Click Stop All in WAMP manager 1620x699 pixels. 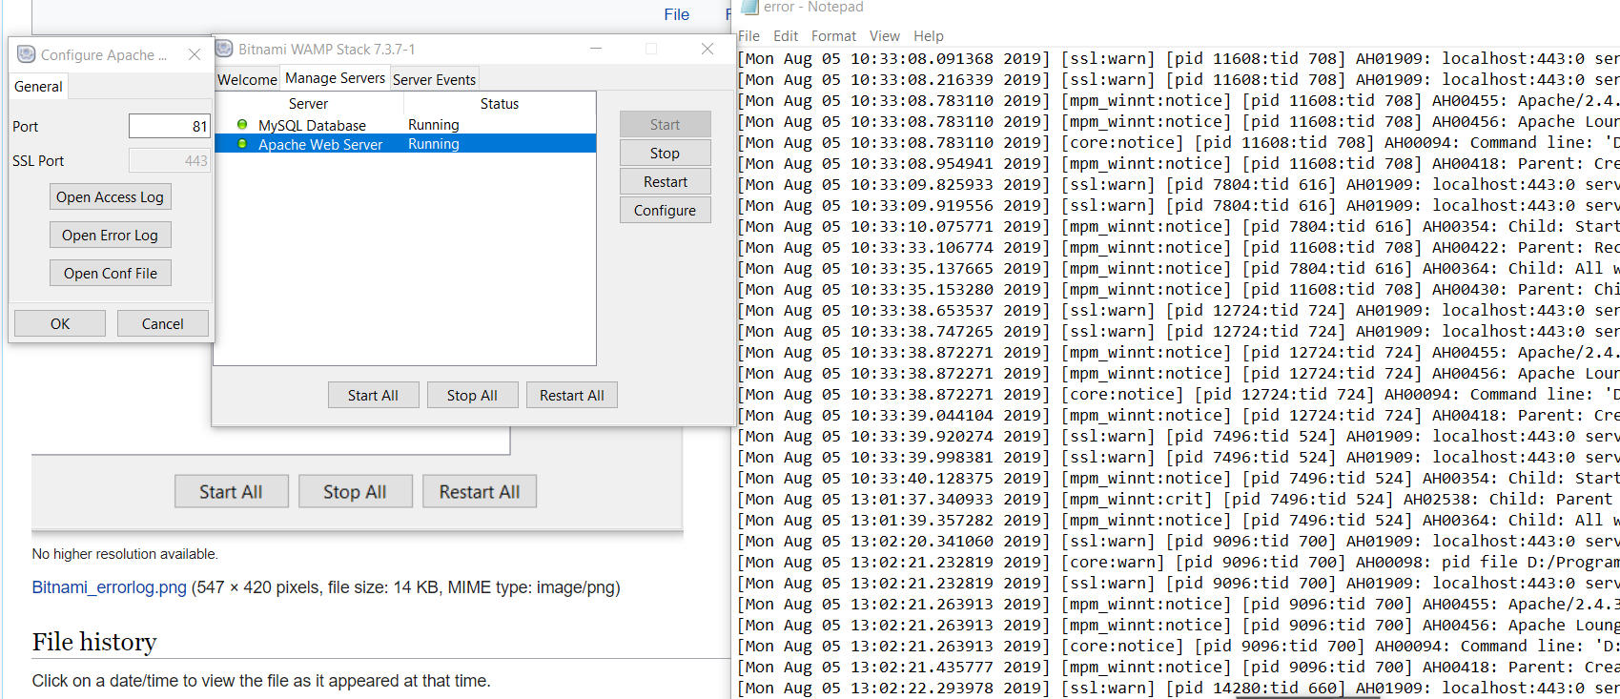[x=472, y=396]
